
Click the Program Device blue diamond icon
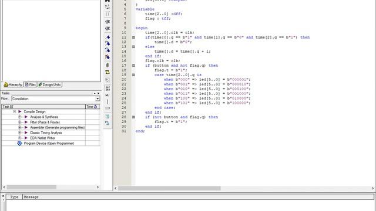click(x=19, y=143)
